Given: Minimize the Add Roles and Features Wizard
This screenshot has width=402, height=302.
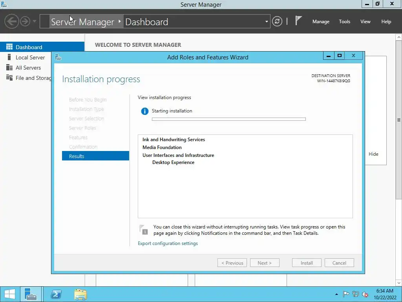Looking at the screenshot, I should 329,56.
